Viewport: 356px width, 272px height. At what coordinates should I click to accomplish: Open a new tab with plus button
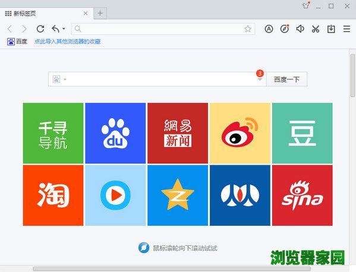click(100, 14)
